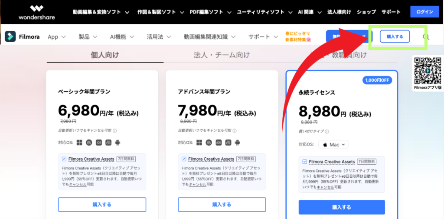Viewport: 444px width, 219px height.
Task: Expand the AI機能 menu in Filmora bar
Action: click(122, 37)
